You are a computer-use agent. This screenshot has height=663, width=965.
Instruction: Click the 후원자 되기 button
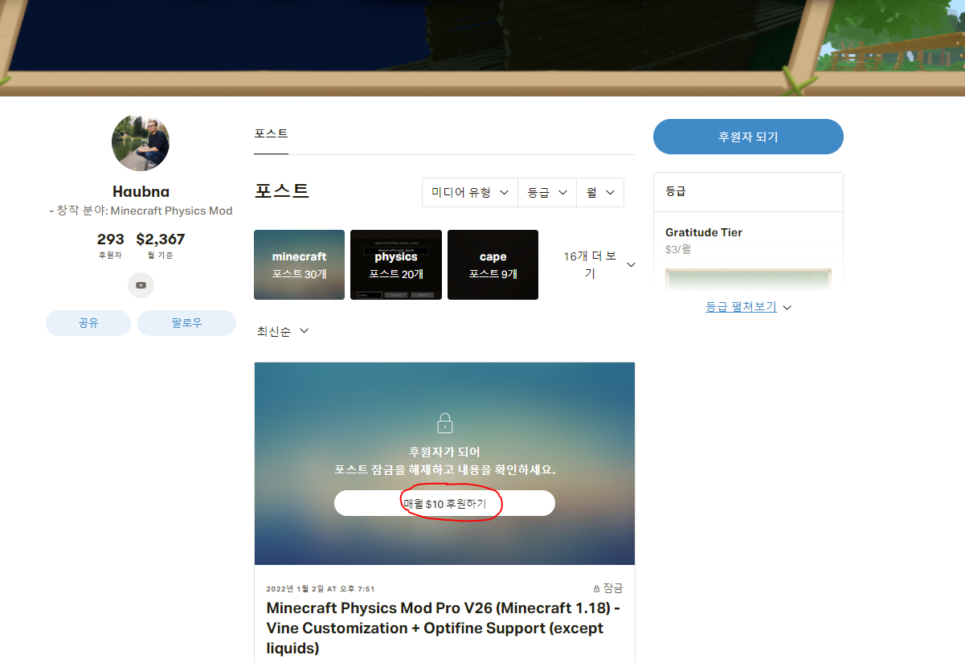click(748, 137)
